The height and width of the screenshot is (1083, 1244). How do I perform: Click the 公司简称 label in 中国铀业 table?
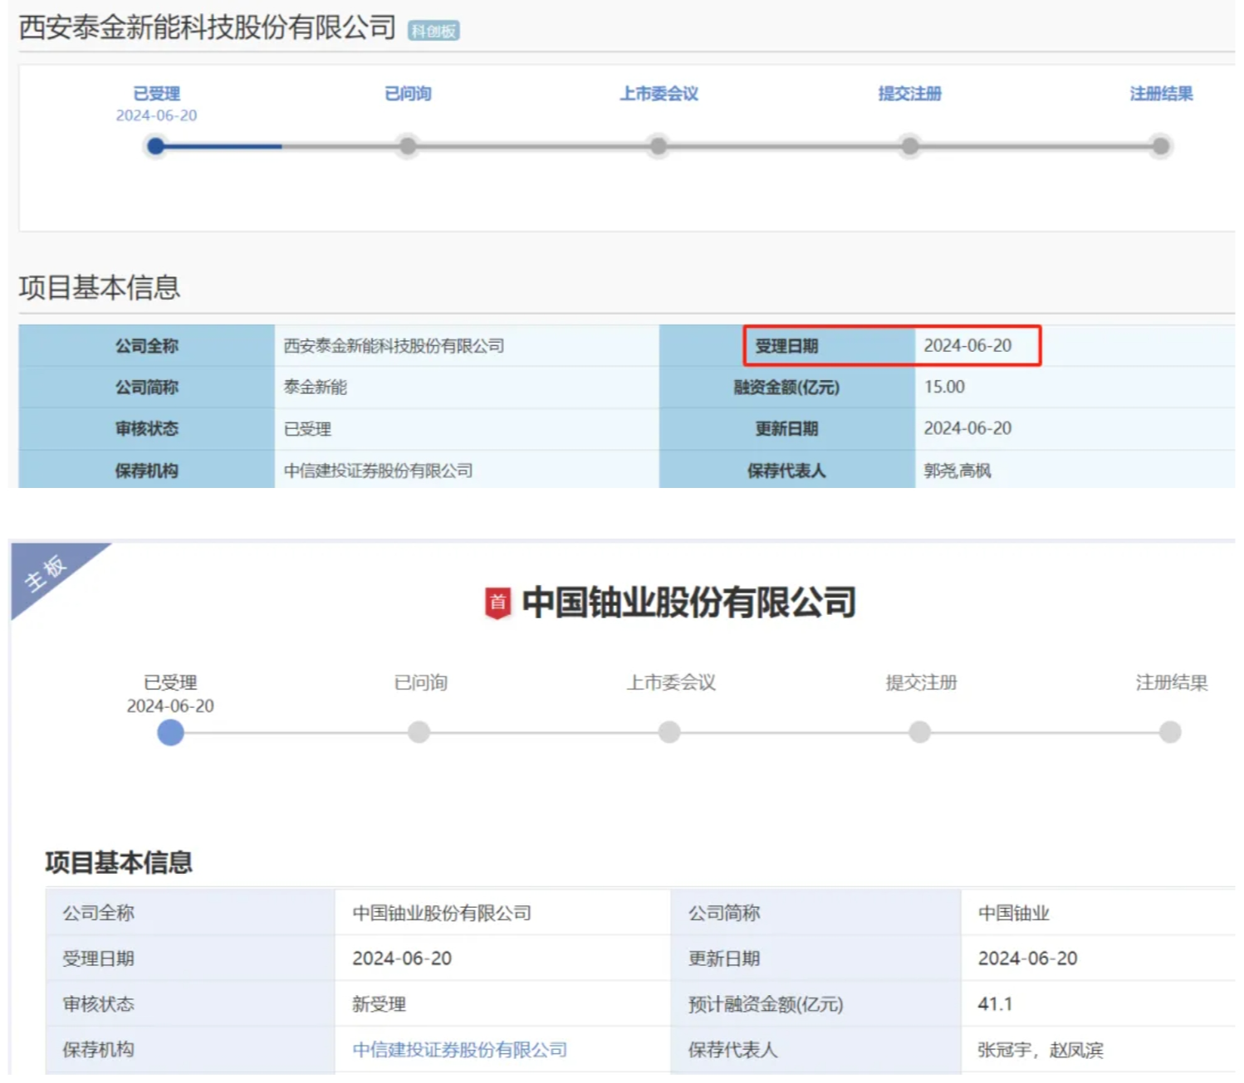click(x=724, y=913)
